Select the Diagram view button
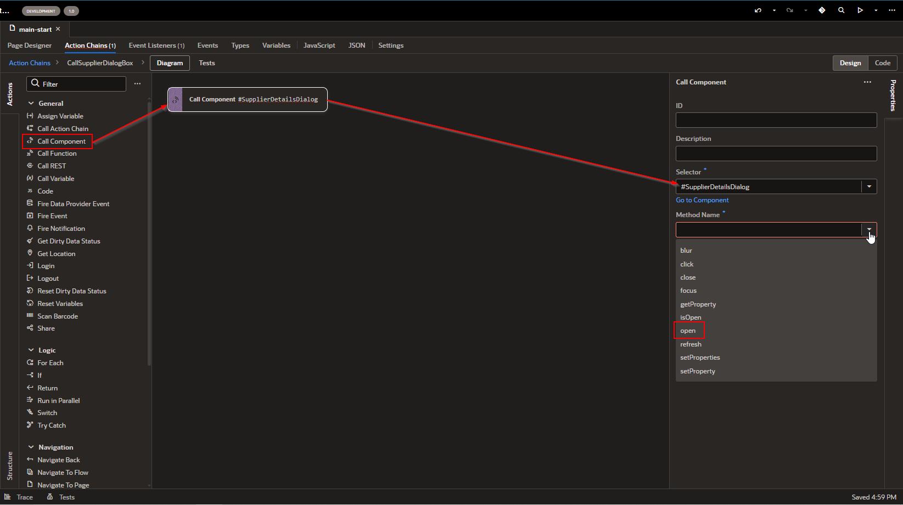Image resolution: width=903 pixels, height=505 pixels. 170,63
